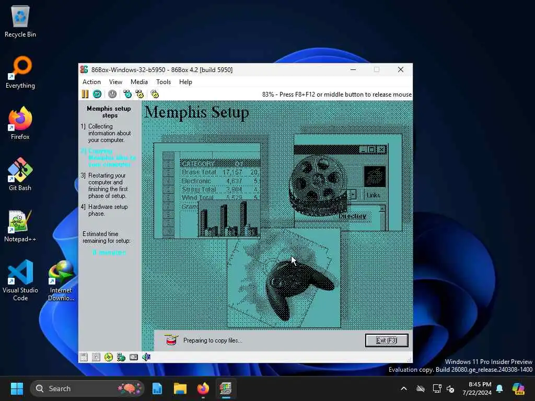Screen dimensions: 535x401
Task: Click the green Hard Reset toolbar icon
Action: (x=97, y=94)
